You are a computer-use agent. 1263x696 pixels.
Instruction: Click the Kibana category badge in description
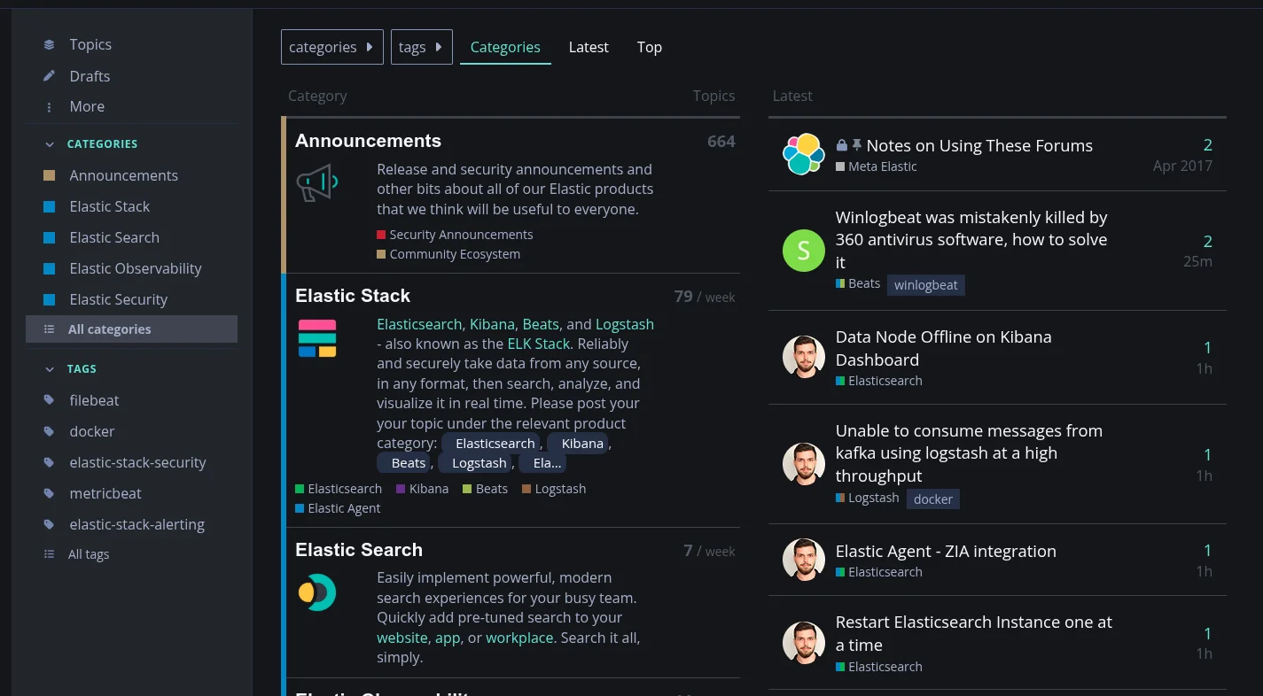tap(577, 444)
